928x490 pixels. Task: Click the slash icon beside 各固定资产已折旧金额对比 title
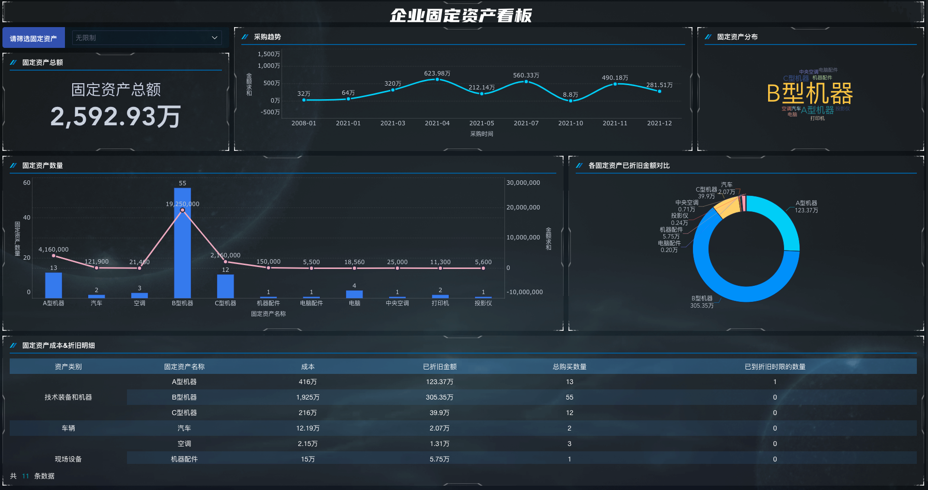[579, 165]
